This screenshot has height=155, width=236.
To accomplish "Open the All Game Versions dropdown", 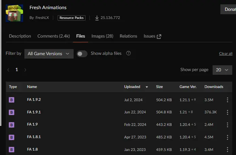I will pyautogui.click(x=49, y=54).
